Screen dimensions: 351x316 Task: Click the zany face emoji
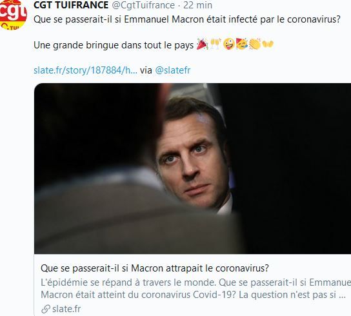229,44
